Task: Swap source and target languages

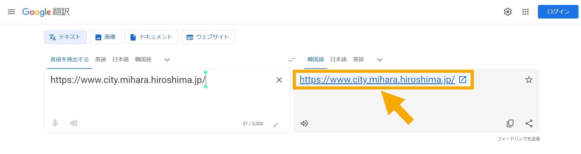Action: click(292, 59)
